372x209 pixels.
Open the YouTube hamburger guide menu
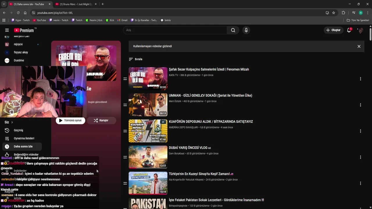coord(7,30)
